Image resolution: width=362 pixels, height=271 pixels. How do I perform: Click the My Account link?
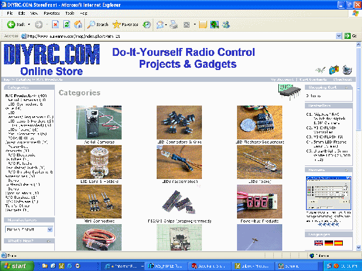282,79
